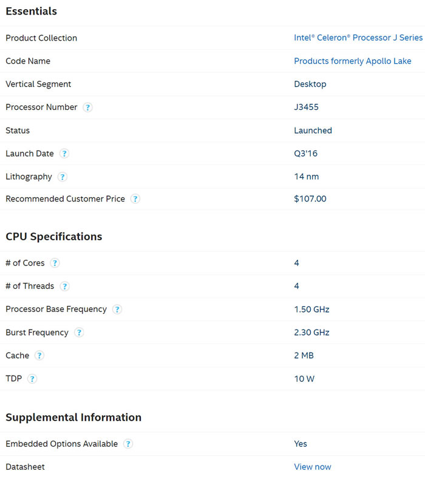This screenshot has height=477, width=425.
Task: Click the Lithography question mark icon
Action: (x=63, y=177)
